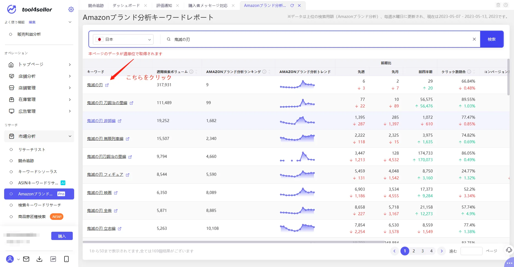Open the settings gear beside tool4seller logo
Screen dimensions: 514x267
pos(71,9)
